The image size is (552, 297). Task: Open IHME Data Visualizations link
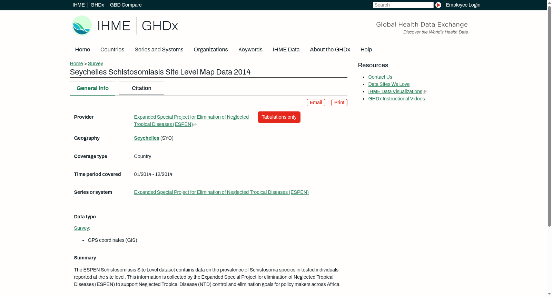coord(395,91)
